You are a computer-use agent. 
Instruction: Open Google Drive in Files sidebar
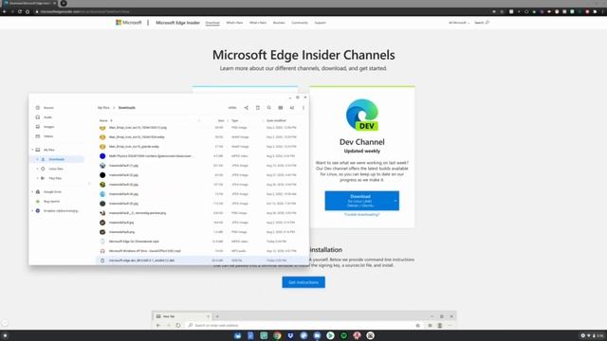[52, 191]
